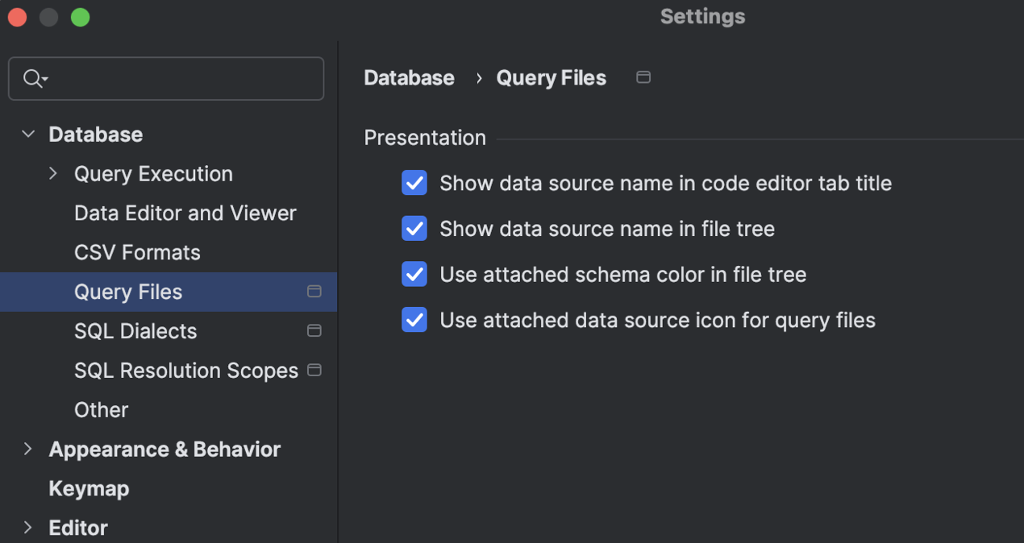The width and height of the screenshot is (1024, 543).
Task: Select CSV Formats in sidebar
Action: point(137,253)
